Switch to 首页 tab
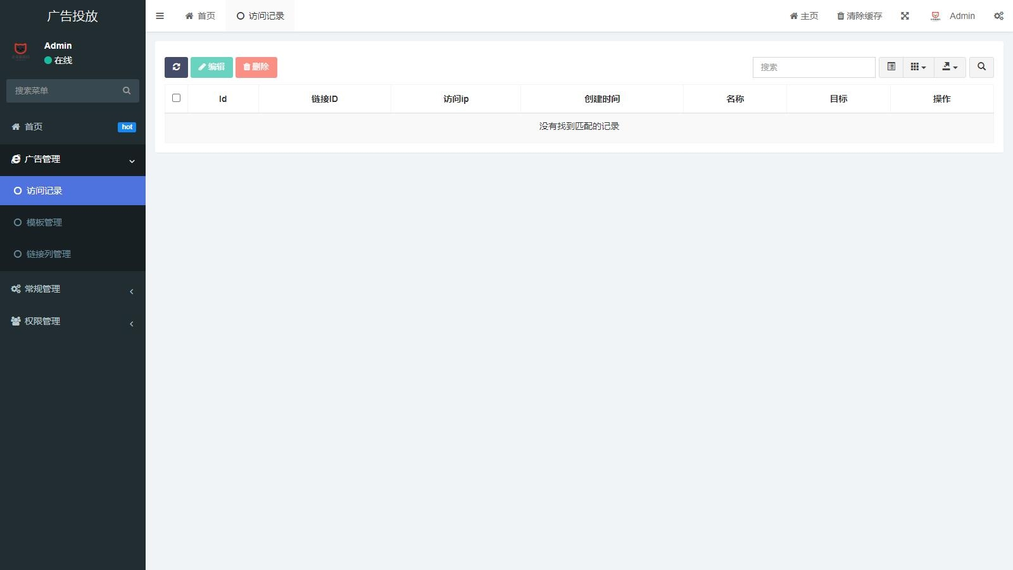 [200, 16]
